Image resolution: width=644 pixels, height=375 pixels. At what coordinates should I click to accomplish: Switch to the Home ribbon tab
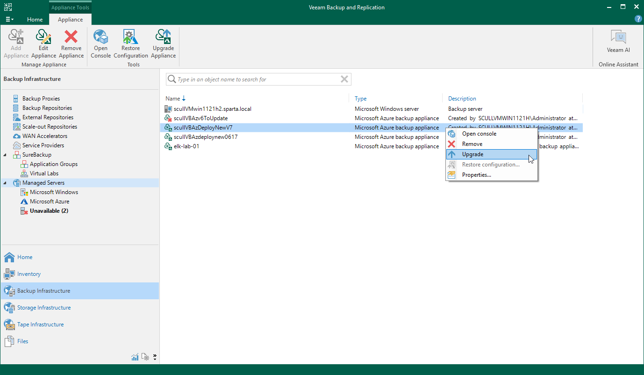(35, 20)
